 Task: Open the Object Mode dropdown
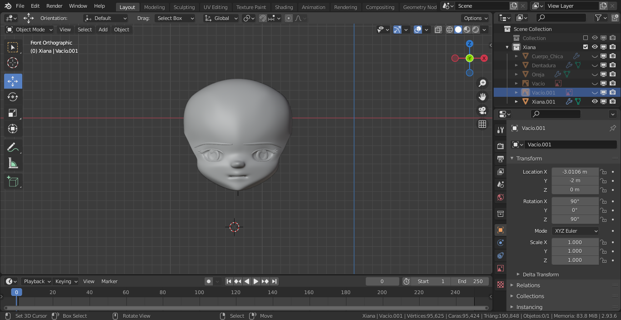tap(30, 30)
